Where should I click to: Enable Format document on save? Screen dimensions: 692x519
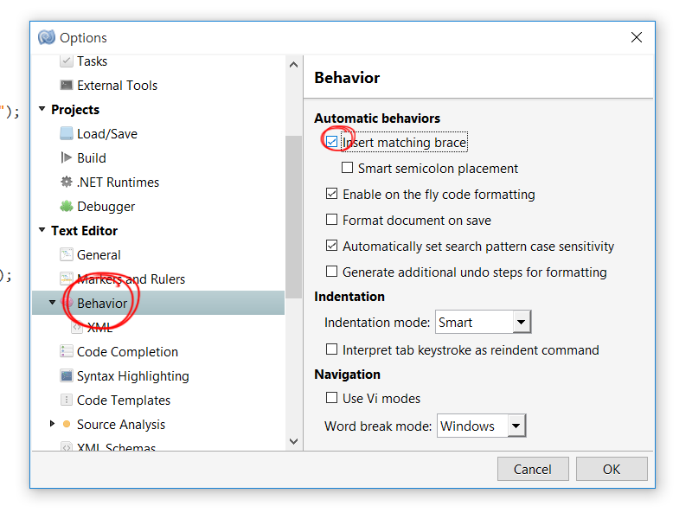pyautogui.click(x=331, y=220)
